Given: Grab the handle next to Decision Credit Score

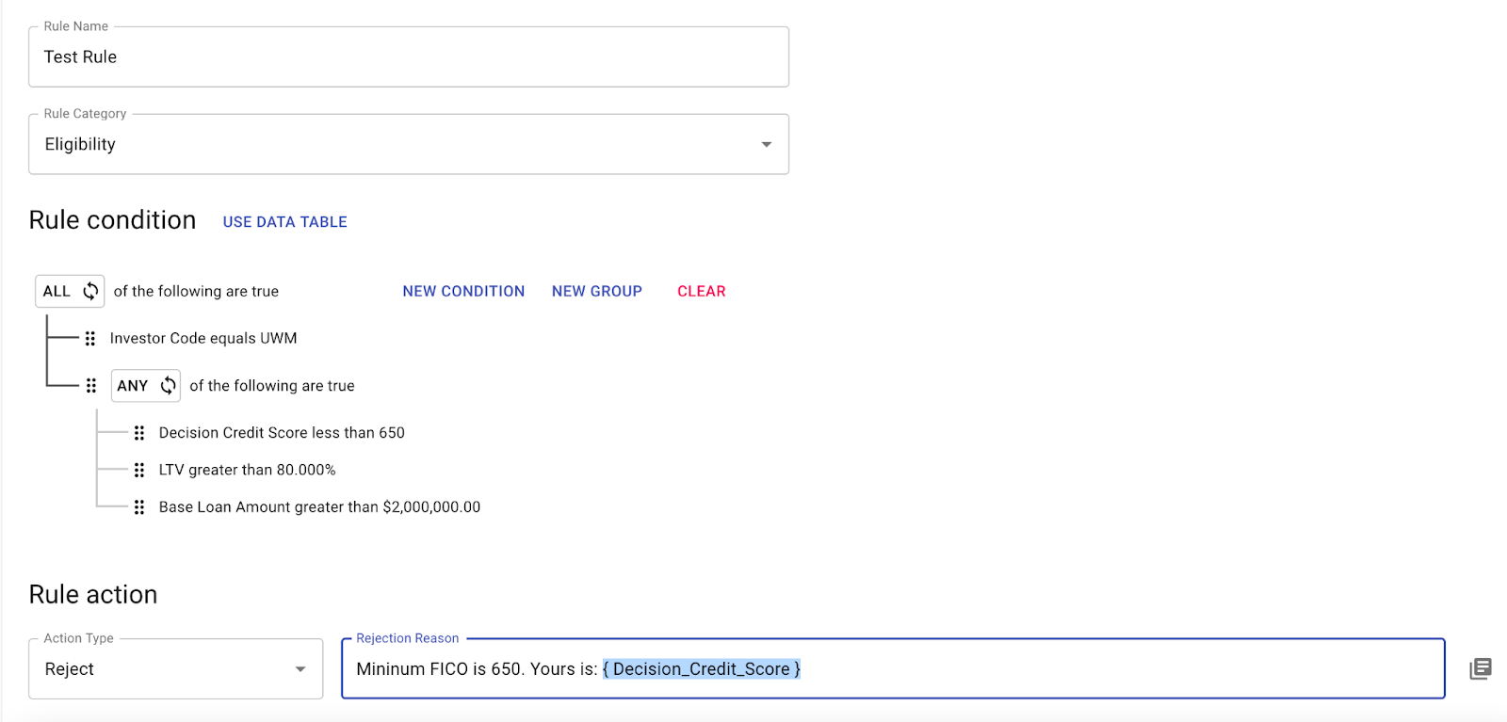Looking at the screenshot, I should click(139, 433).
